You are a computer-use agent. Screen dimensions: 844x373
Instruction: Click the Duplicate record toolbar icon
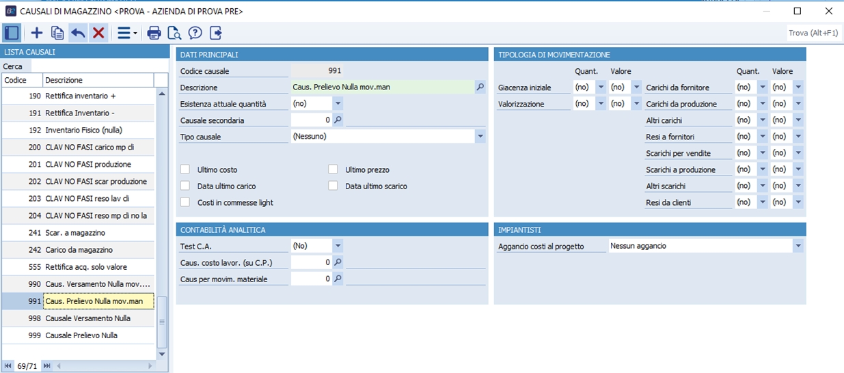(x=57, y=33)
